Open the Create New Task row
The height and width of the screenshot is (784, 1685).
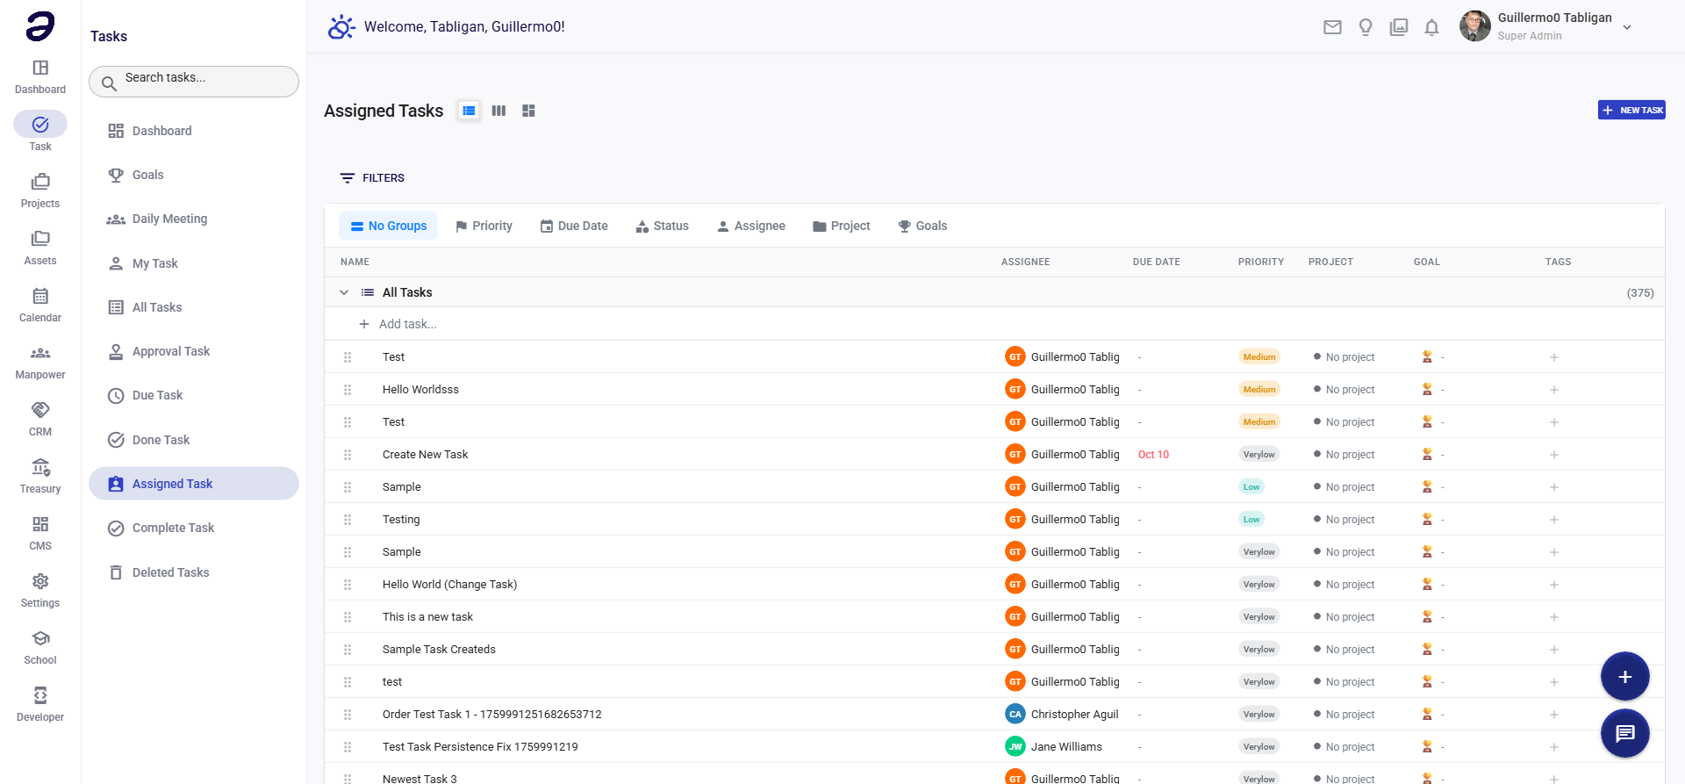(426, 455)
